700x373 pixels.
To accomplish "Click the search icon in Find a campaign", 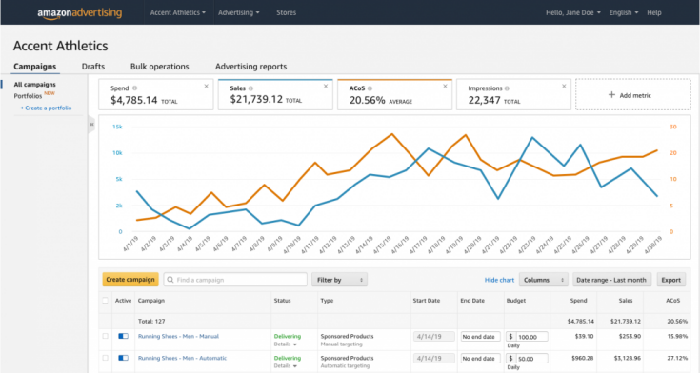I will 170,280.
